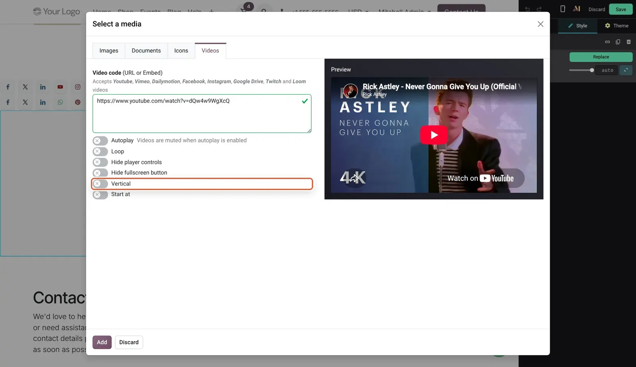Click the Facebook icon in the upper social row
The height and width of the screenshot is (367, 636).
coord(8,87)
